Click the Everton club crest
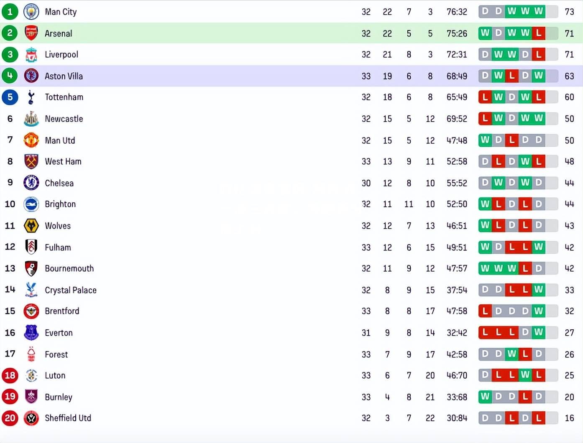Viewport: 583px width, 443px height. click(31, 333)
